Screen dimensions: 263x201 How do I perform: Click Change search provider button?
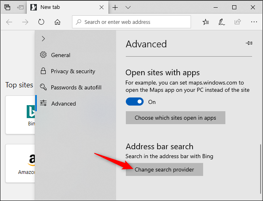click(164, 169)
